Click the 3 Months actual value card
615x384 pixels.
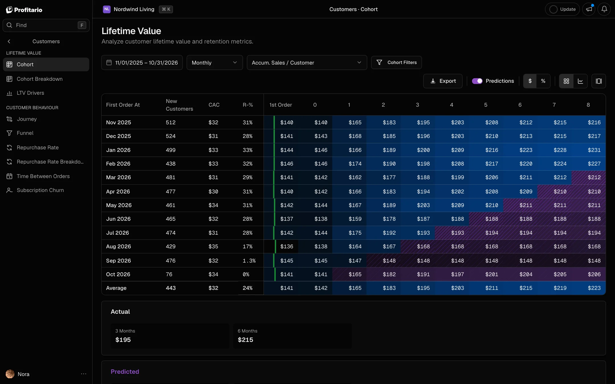tap(170, 336)
